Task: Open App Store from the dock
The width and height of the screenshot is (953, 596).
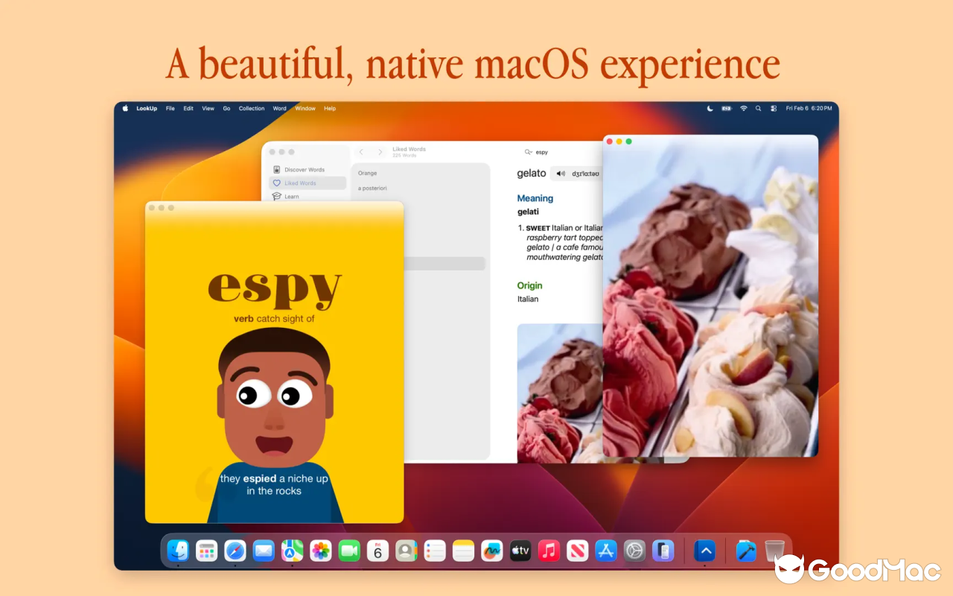Action: (606, 551)
